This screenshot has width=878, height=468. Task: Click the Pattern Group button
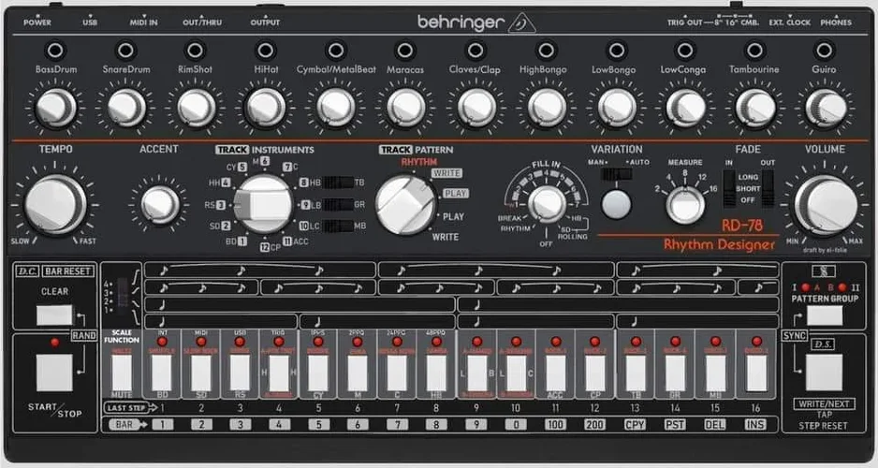pos(825,315)
